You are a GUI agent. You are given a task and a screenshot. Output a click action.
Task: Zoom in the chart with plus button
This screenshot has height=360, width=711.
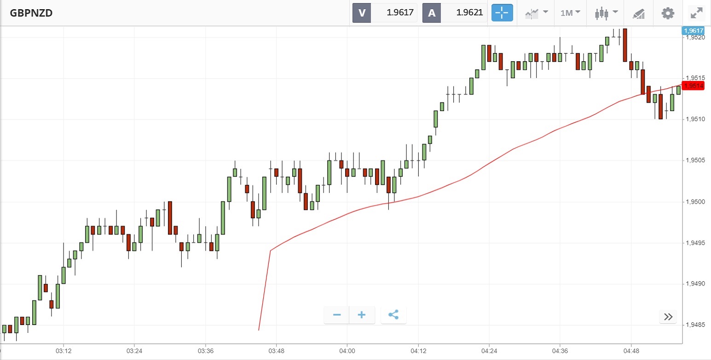362,315
